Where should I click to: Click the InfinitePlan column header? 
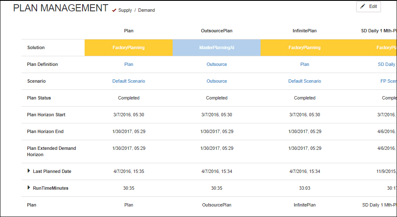click(304, 31)
